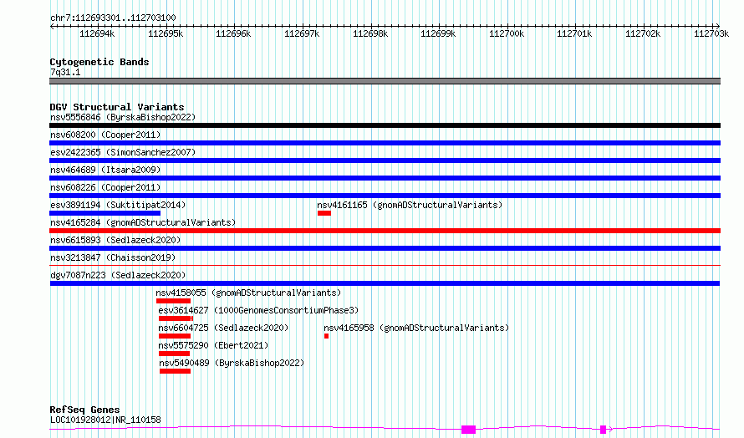Click the 112700k ruler tick label
744x438 pixels.
point(507,33)
